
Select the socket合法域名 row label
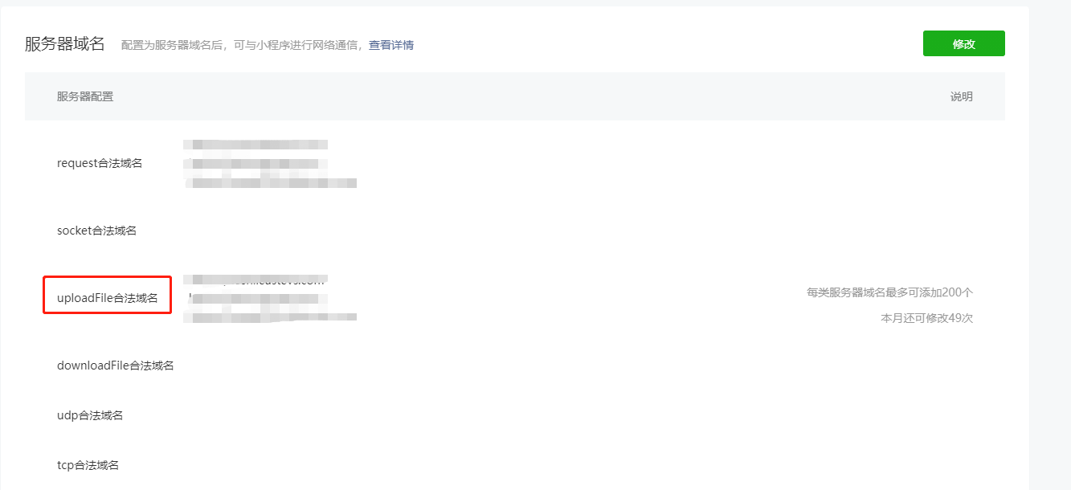[96, 231]
